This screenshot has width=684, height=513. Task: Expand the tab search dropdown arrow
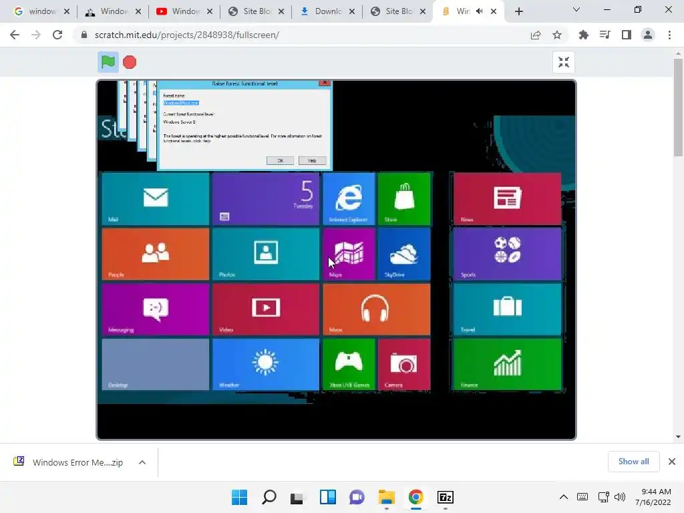click(x=576, y=9)
